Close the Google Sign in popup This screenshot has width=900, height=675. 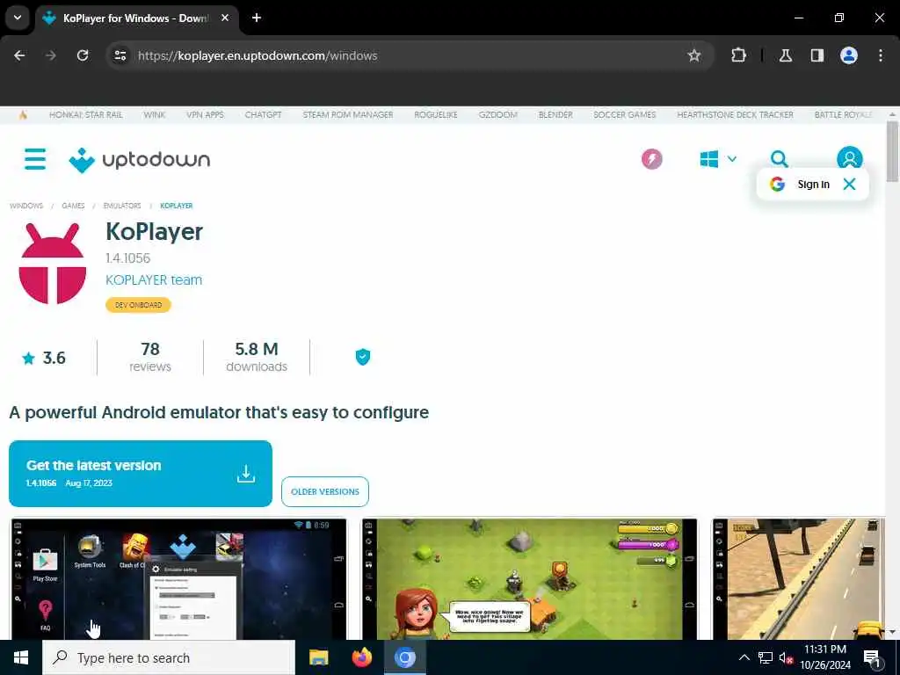pos(849,184)
